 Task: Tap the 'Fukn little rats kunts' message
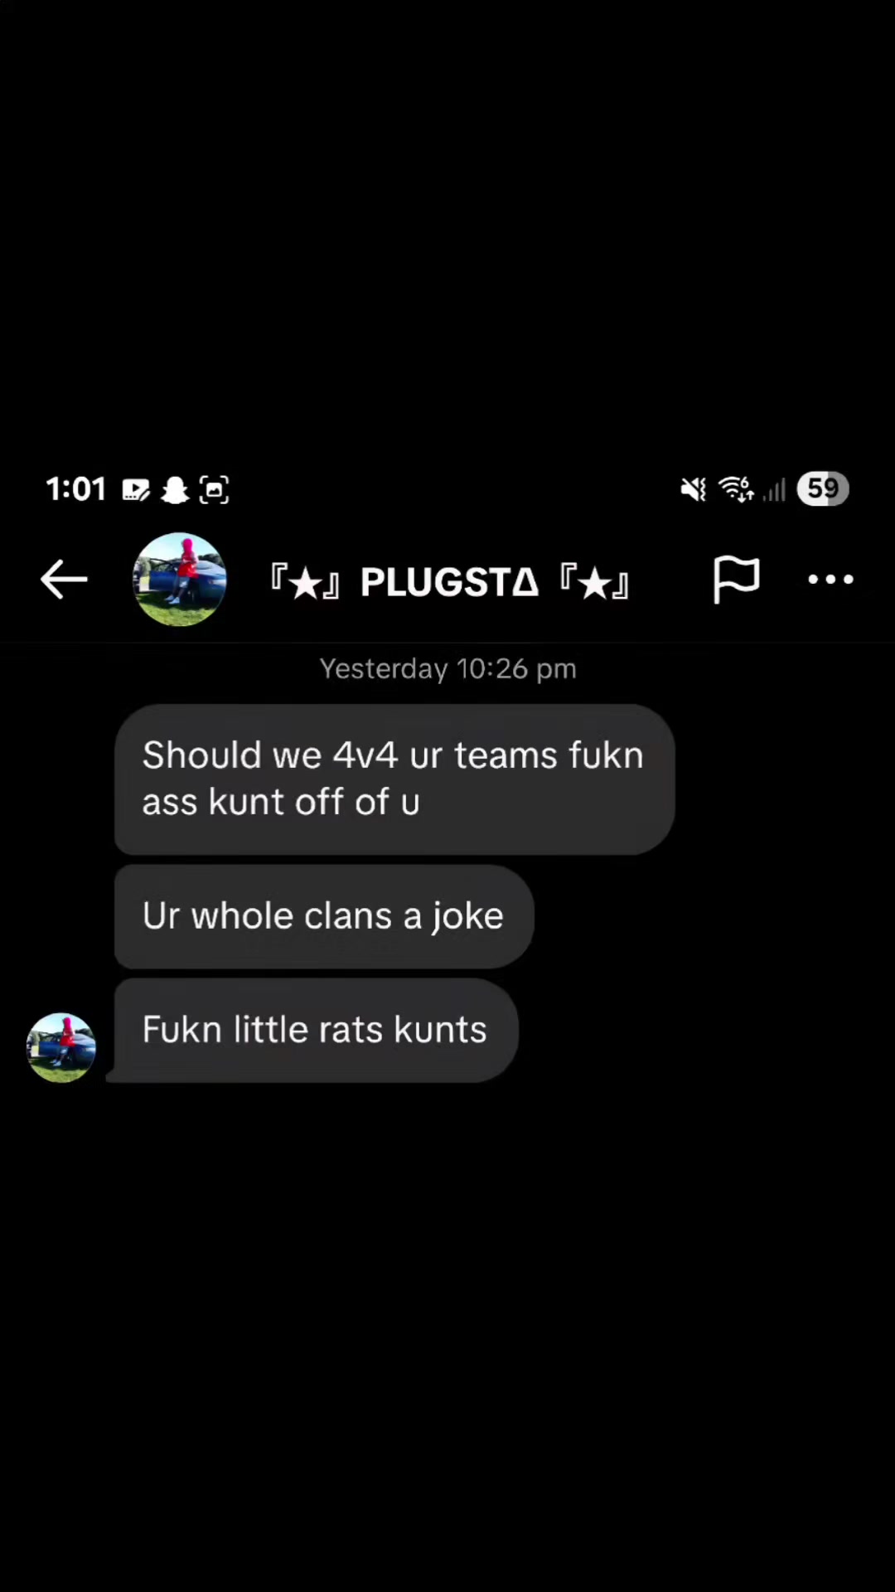[315, 1030]
